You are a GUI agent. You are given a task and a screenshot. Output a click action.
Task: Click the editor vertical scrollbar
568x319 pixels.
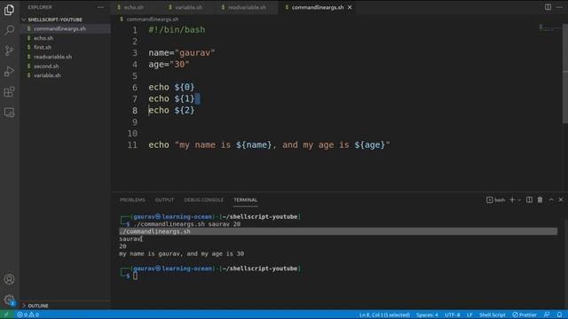tap(565, 74)
